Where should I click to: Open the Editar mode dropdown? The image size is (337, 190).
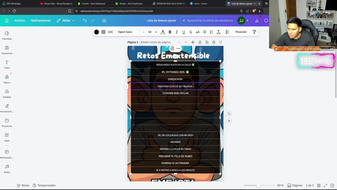click(x=66, y=21)
